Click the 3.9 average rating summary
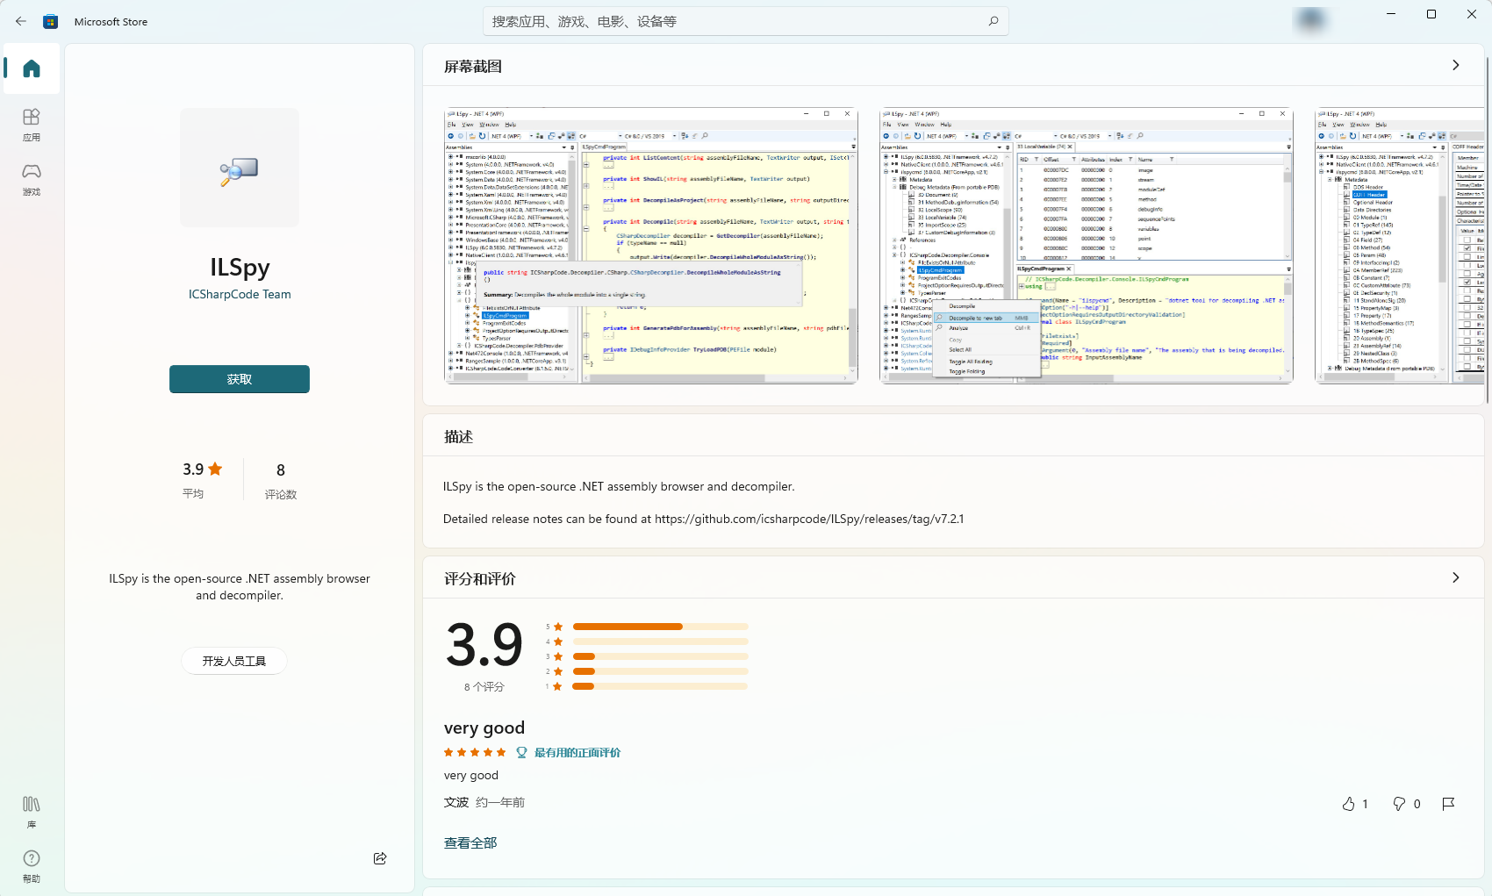This screenshot has width=1492, height=896. [x=202, y=480]
